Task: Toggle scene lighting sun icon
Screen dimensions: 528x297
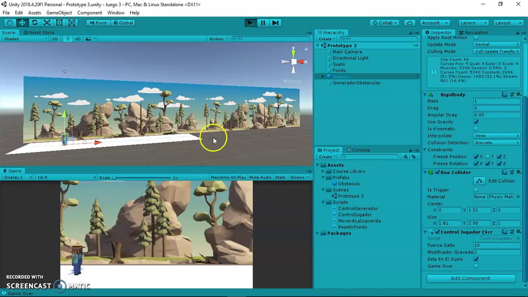Action: pos(68,39)
